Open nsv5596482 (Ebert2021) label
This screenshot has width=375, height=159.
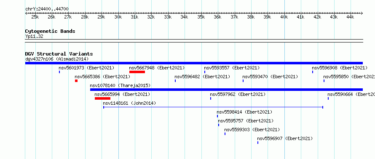pyautogui.click(x=202, y=77)
